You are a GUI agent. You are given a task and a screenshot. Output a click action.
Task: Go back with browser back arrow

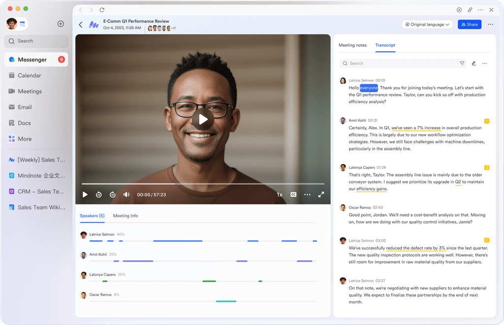point(81,10)
